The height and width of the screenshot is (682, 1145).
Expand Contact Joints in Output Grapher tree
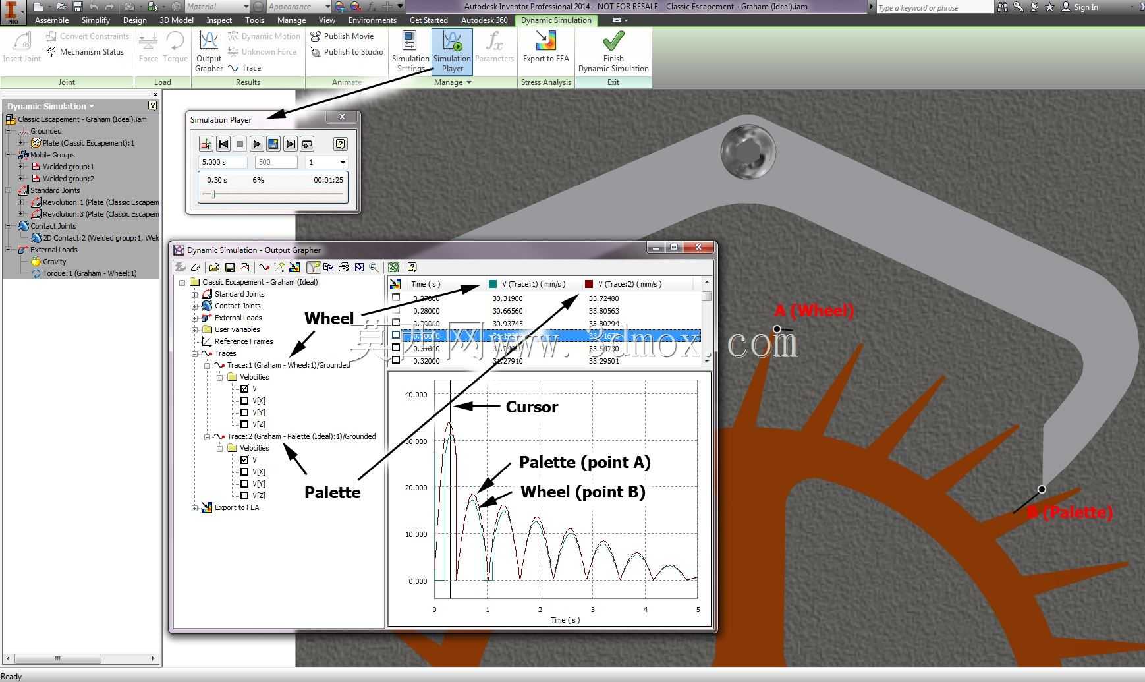(195, 306)
